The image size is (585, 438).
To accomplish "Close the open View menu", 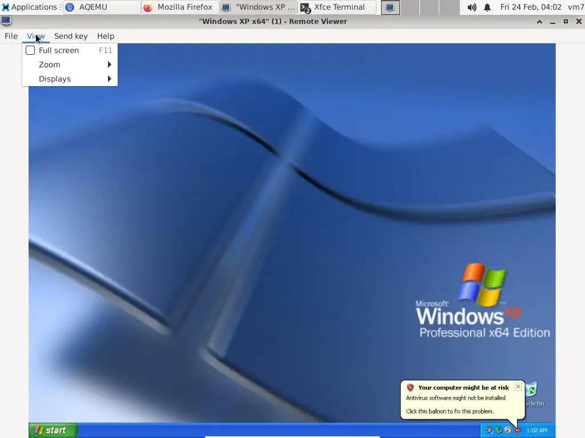I will (36, 36).
